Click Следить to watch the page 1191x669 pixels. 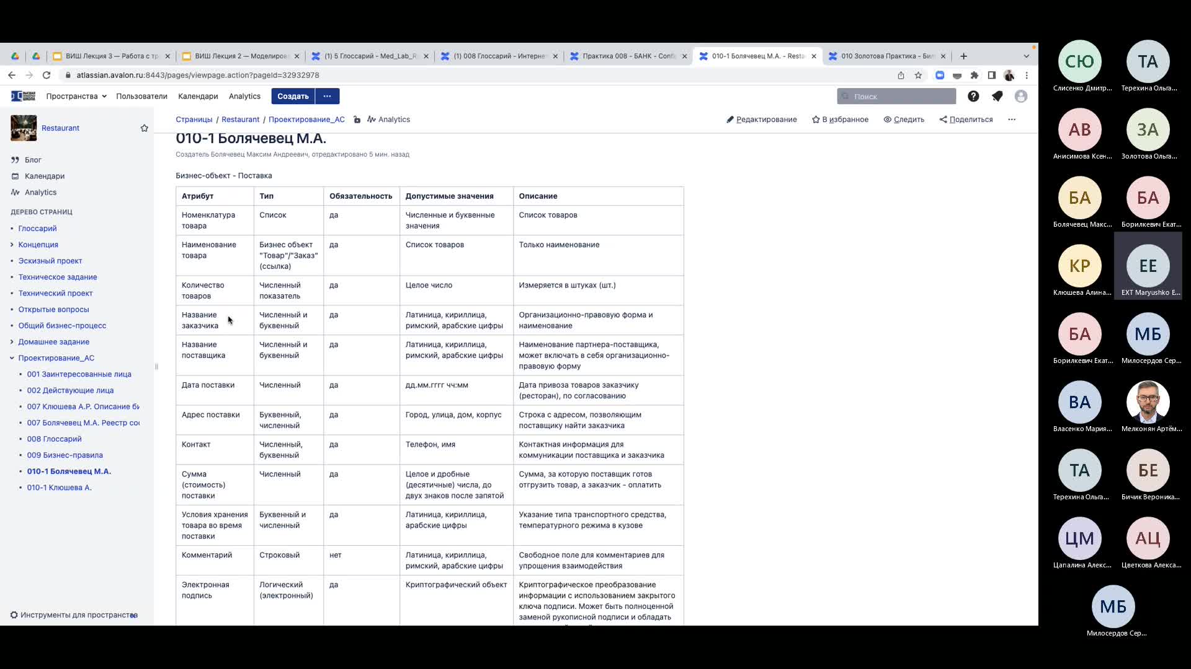[904, 120]
